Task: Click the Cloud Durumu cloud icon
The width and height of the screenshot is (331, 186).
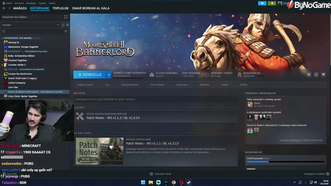Action: [x=152, y=75]
